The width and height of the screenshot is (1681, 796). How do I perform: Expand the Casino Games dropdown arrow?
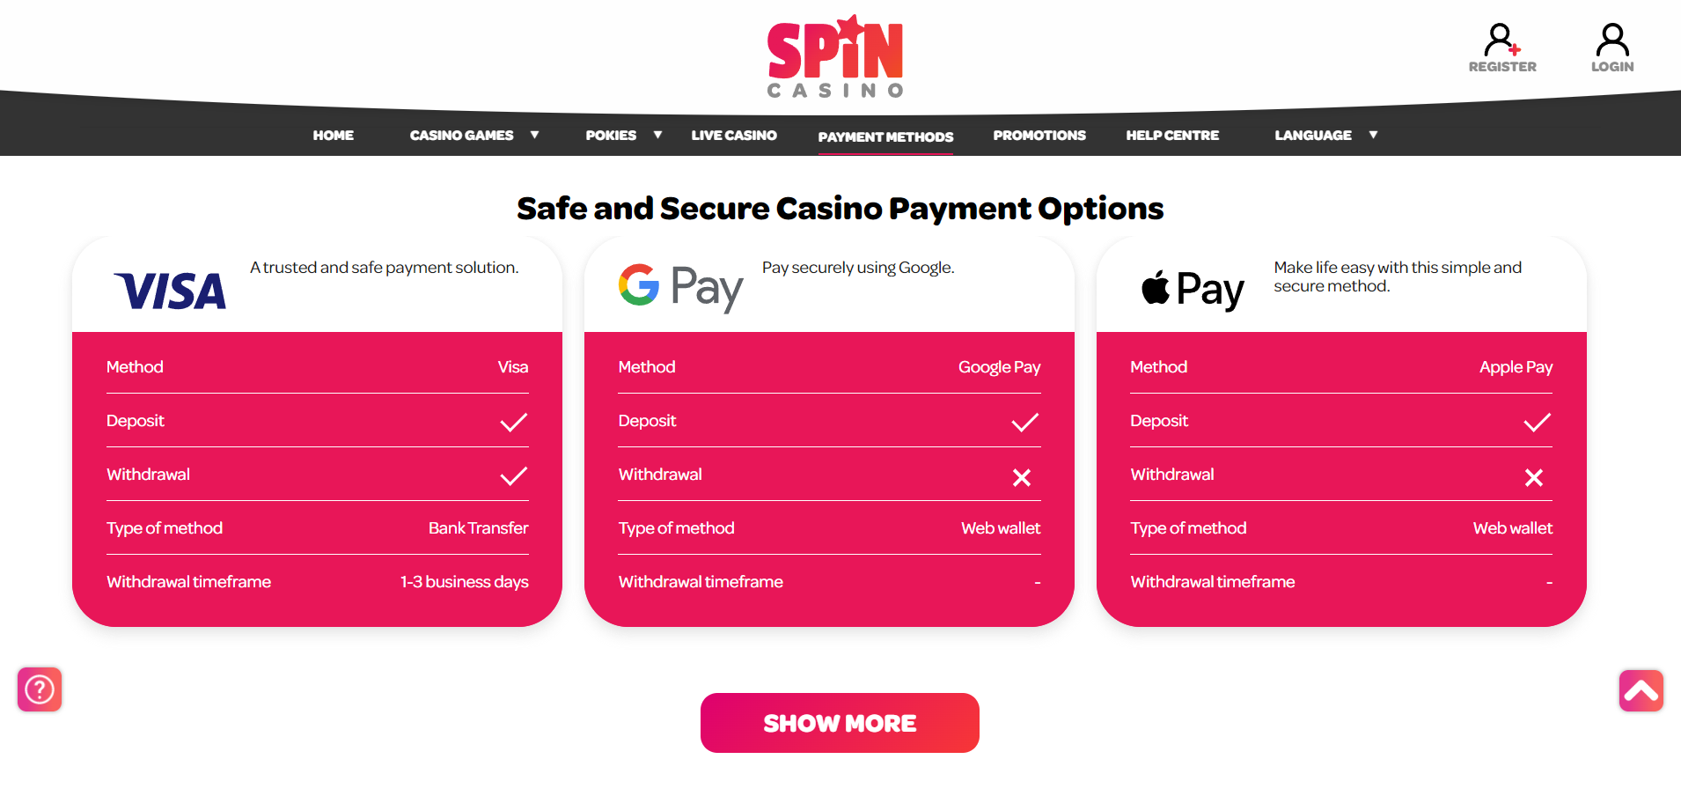[534, 135]
